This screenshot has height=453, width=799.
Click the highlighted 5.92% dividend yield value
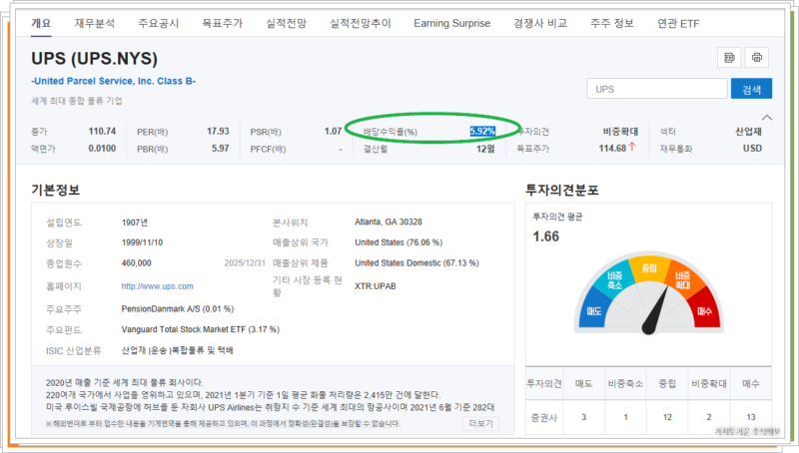[482, 132]
